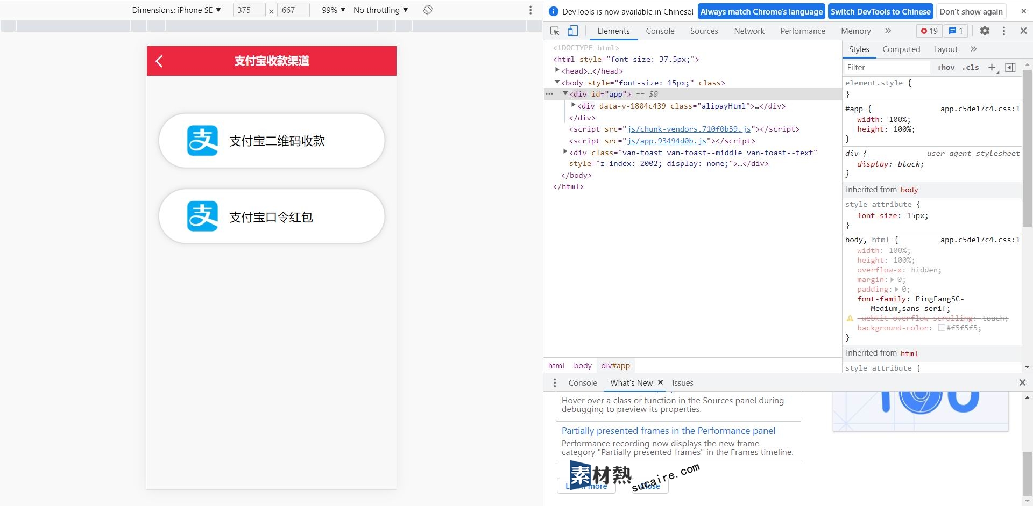Click Don't show again button
This screenshot has height=506, width=1033.
971,11
